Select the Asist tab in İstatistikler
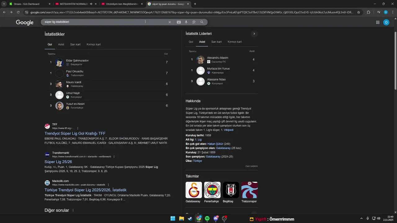Screen dimensions: 397x223 (61, 45)
